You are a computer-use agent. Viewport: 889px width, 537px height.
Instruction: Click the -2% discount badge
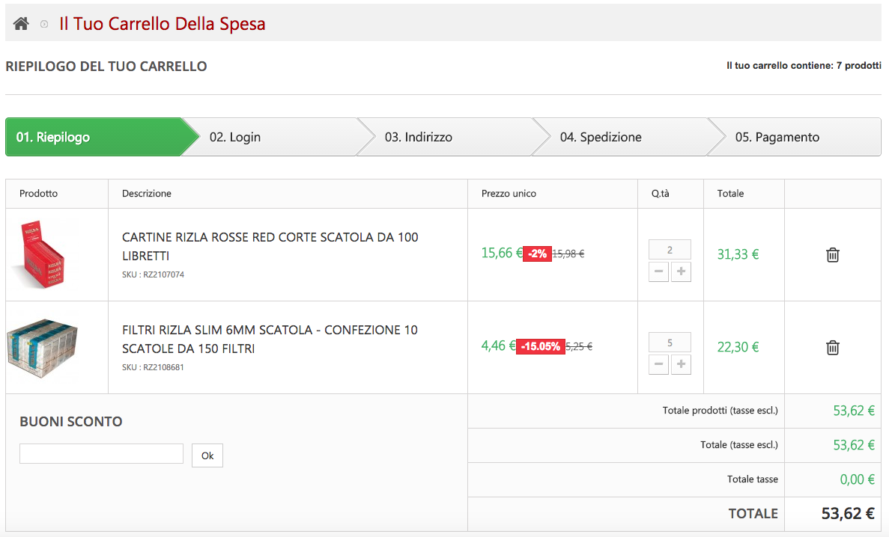(537, 254)
